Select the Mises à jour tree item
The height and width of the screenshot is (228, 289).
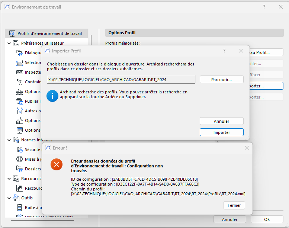33,159
